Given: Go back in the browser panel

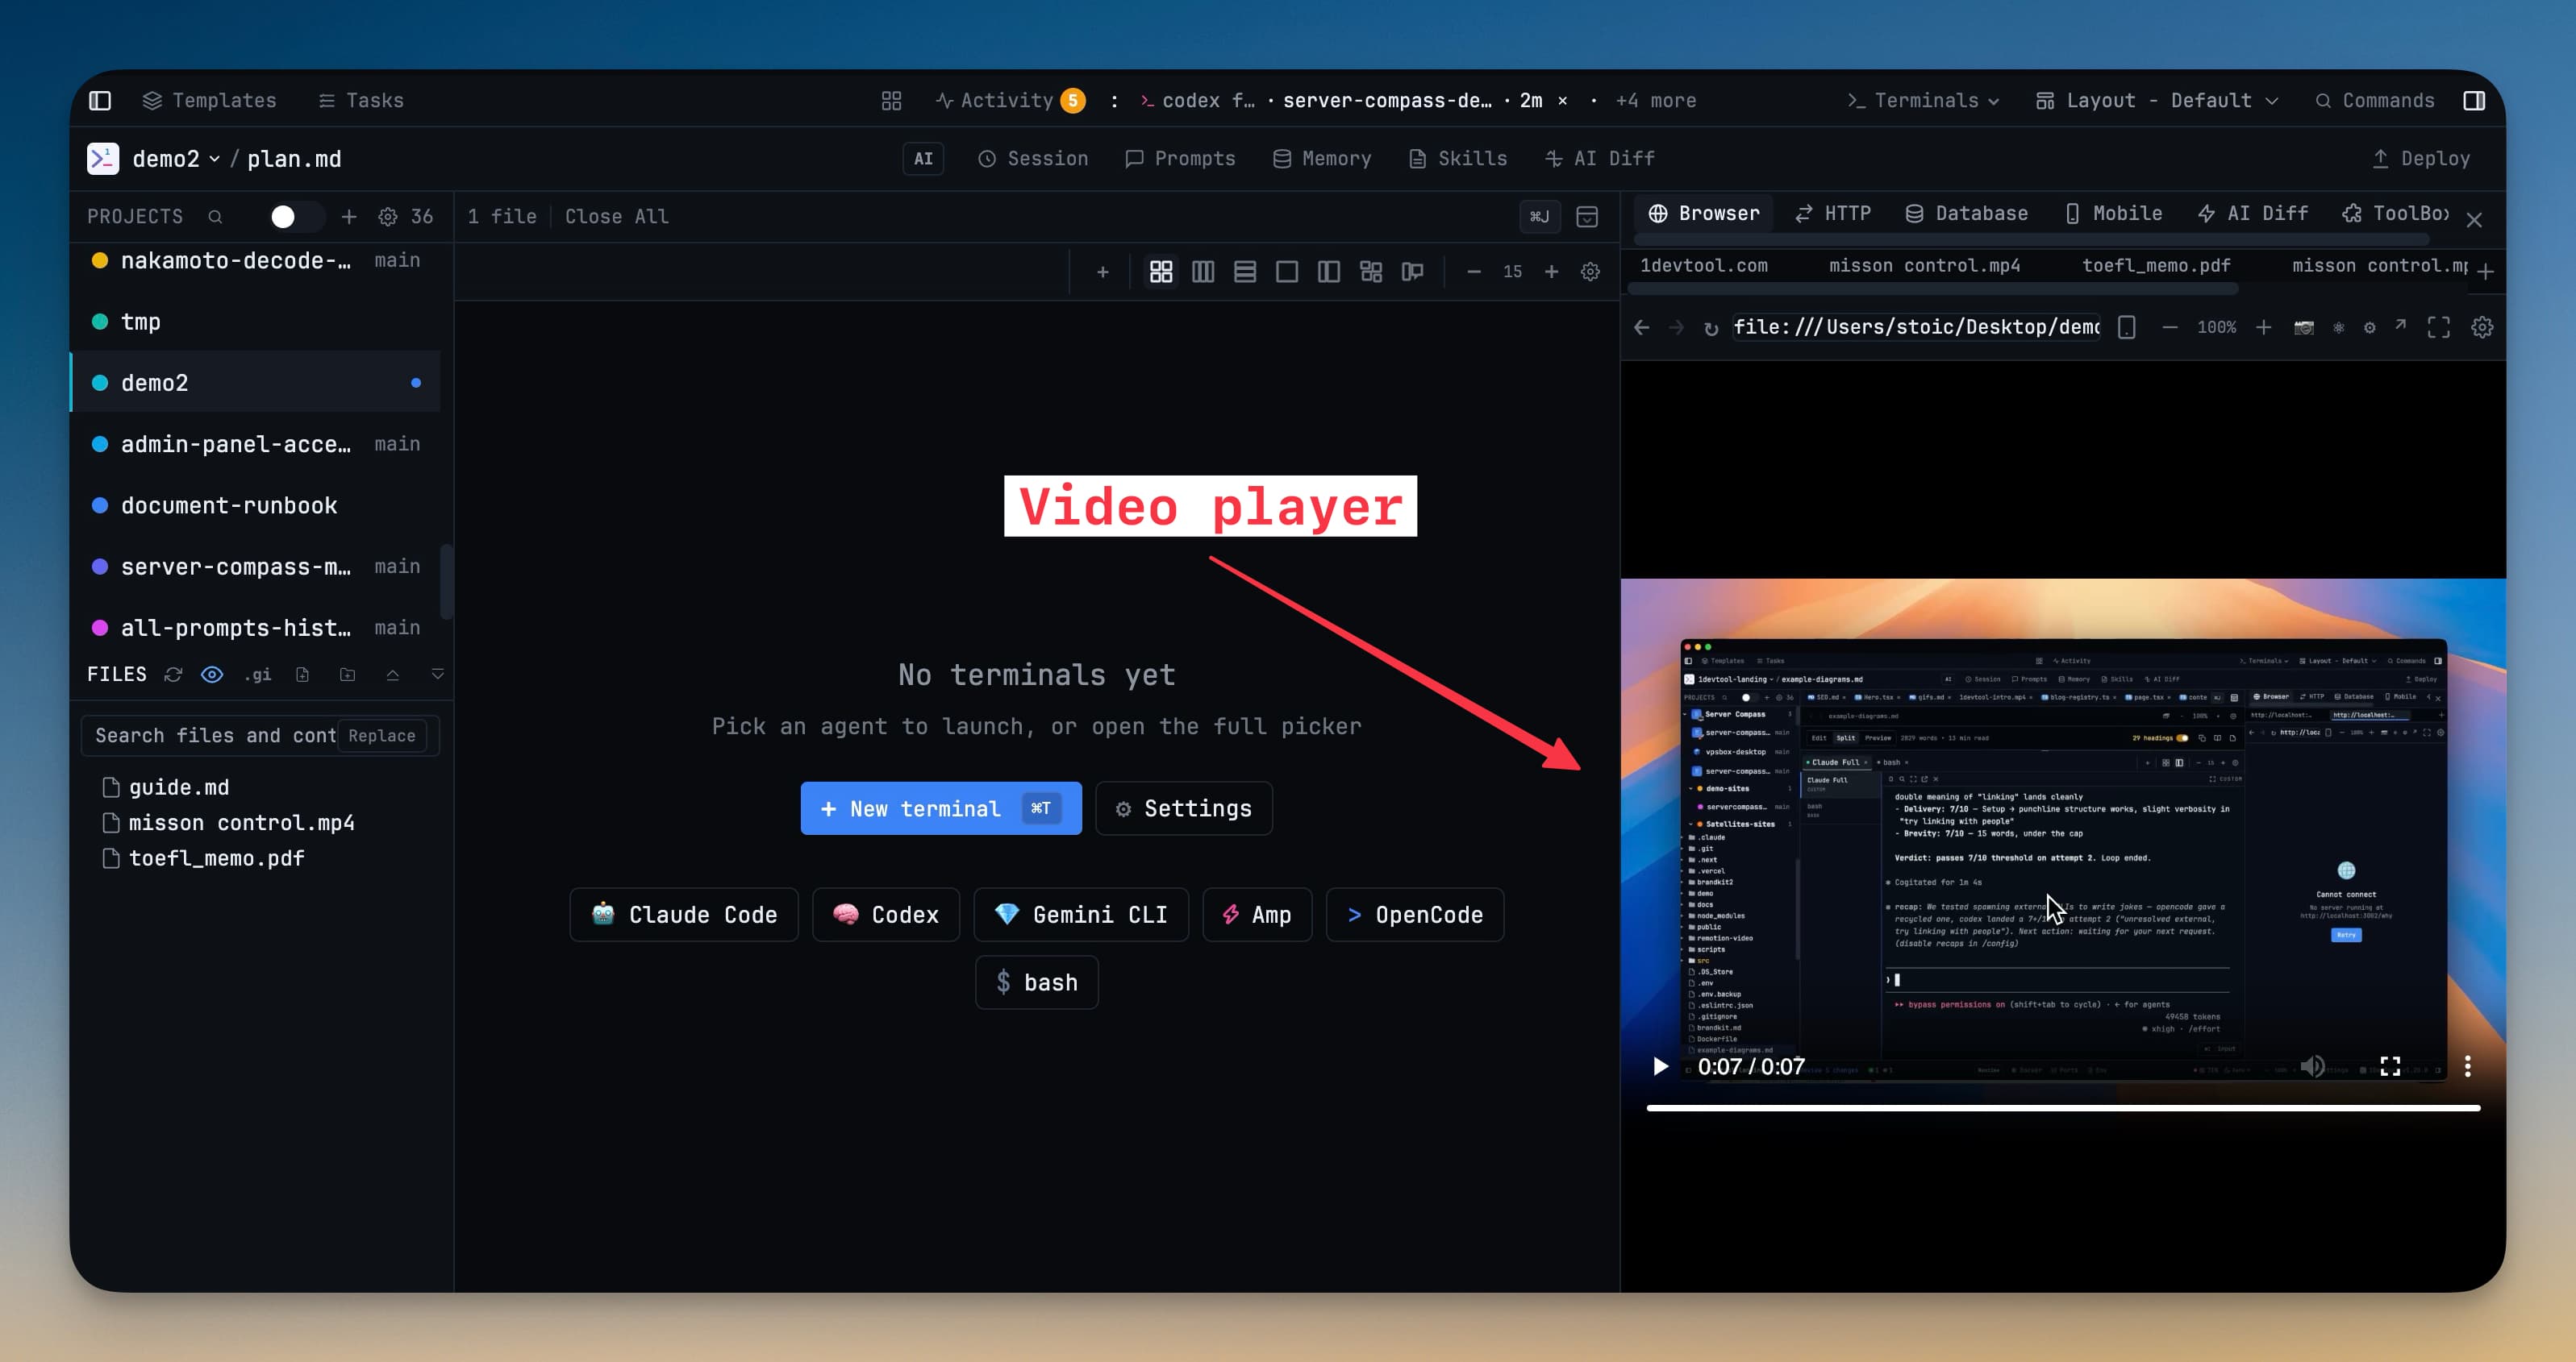Looking at the screenshot, I should (x=1641, y=328).
